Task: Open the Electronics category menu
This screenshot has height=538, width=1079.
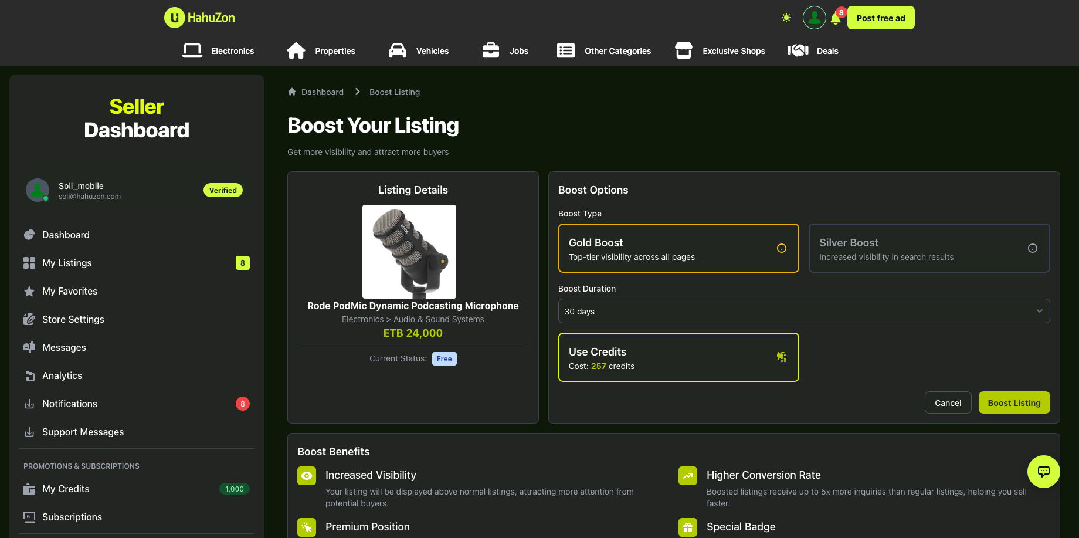Action: click(219, 51)
